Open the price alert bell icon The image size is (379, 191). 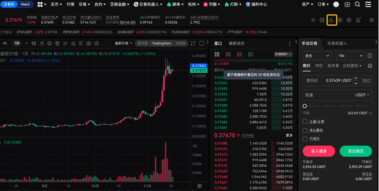point(358,20)
